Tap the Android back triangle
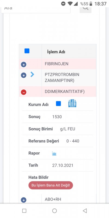This screenshot has height=218, width=109. [x=85, y=211]
